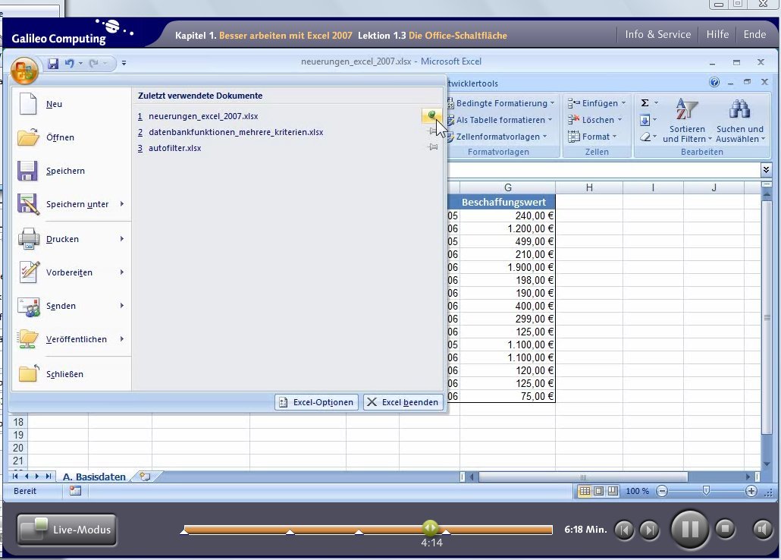This screenshot has width=781, height=560.
Task: Open Sortieren und Filtern
Action: tap(687, 121)
